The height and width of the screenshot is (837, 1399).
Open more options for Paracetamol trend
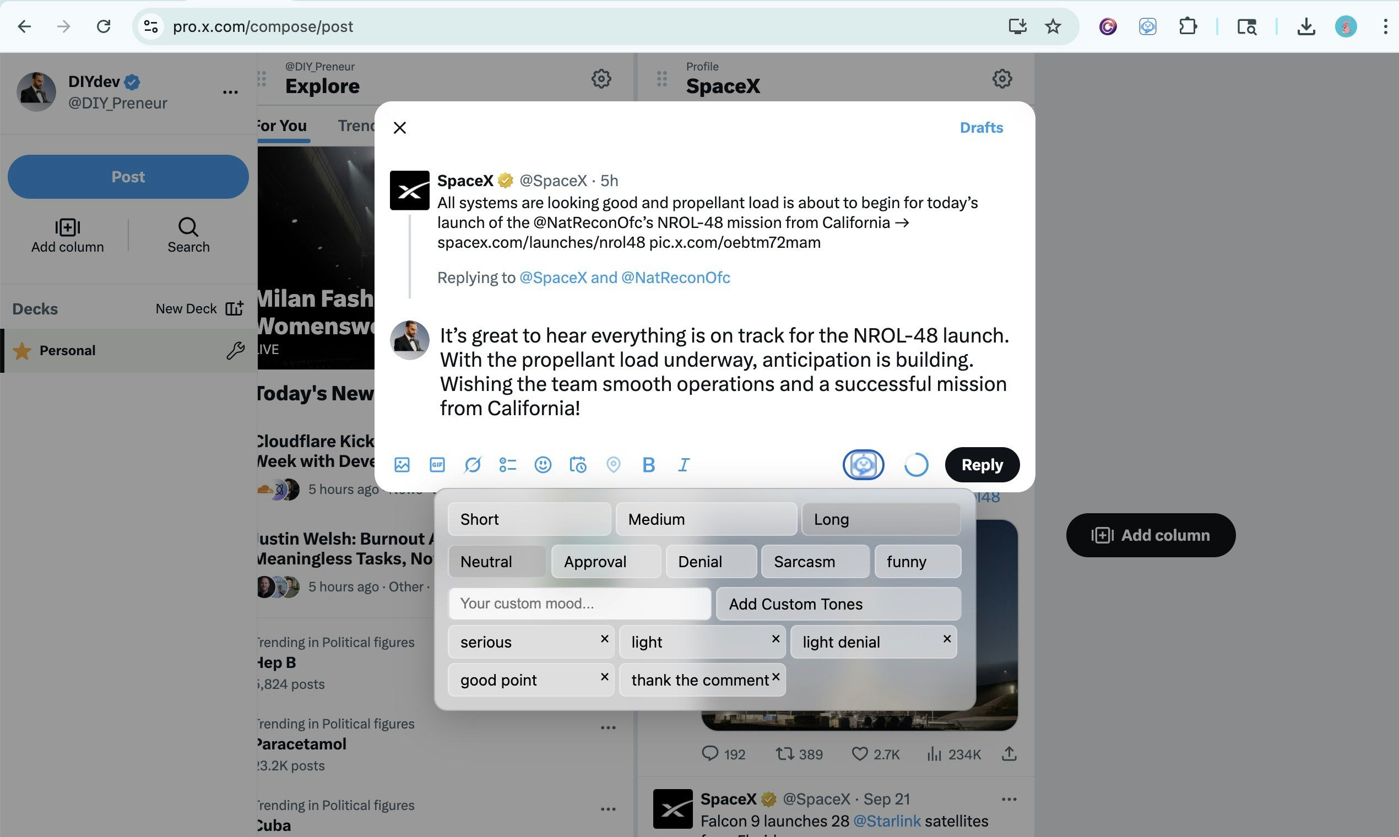608,727
